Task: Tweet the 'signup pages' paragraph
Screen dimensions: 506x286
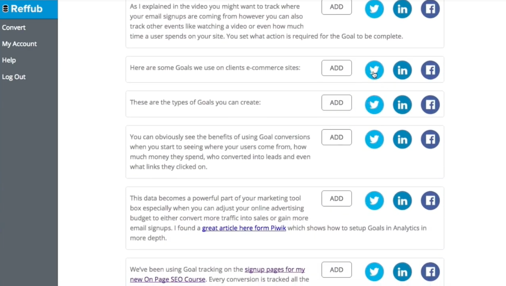Action: [x=374, y=272]
